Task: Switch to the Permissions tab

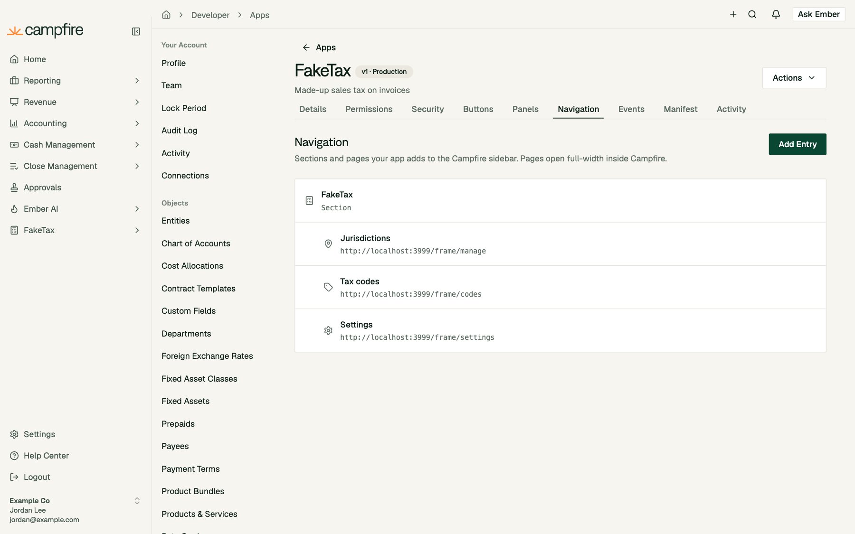Action: point(369,109)
